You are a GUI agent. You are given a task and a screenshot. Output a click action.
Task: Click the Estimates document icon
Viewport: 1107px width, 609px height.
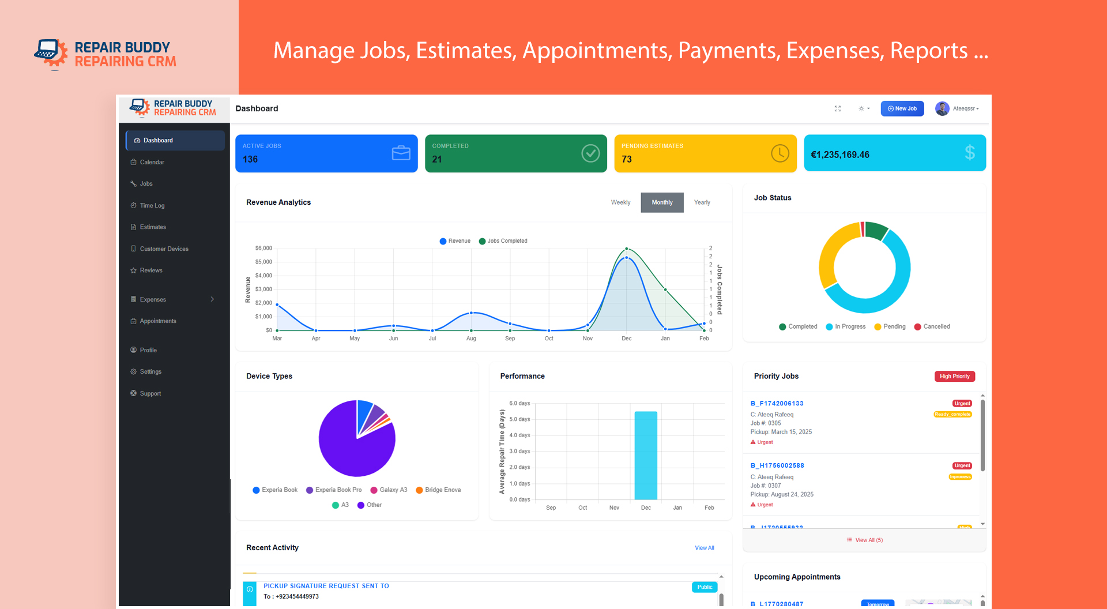[134, 227]
